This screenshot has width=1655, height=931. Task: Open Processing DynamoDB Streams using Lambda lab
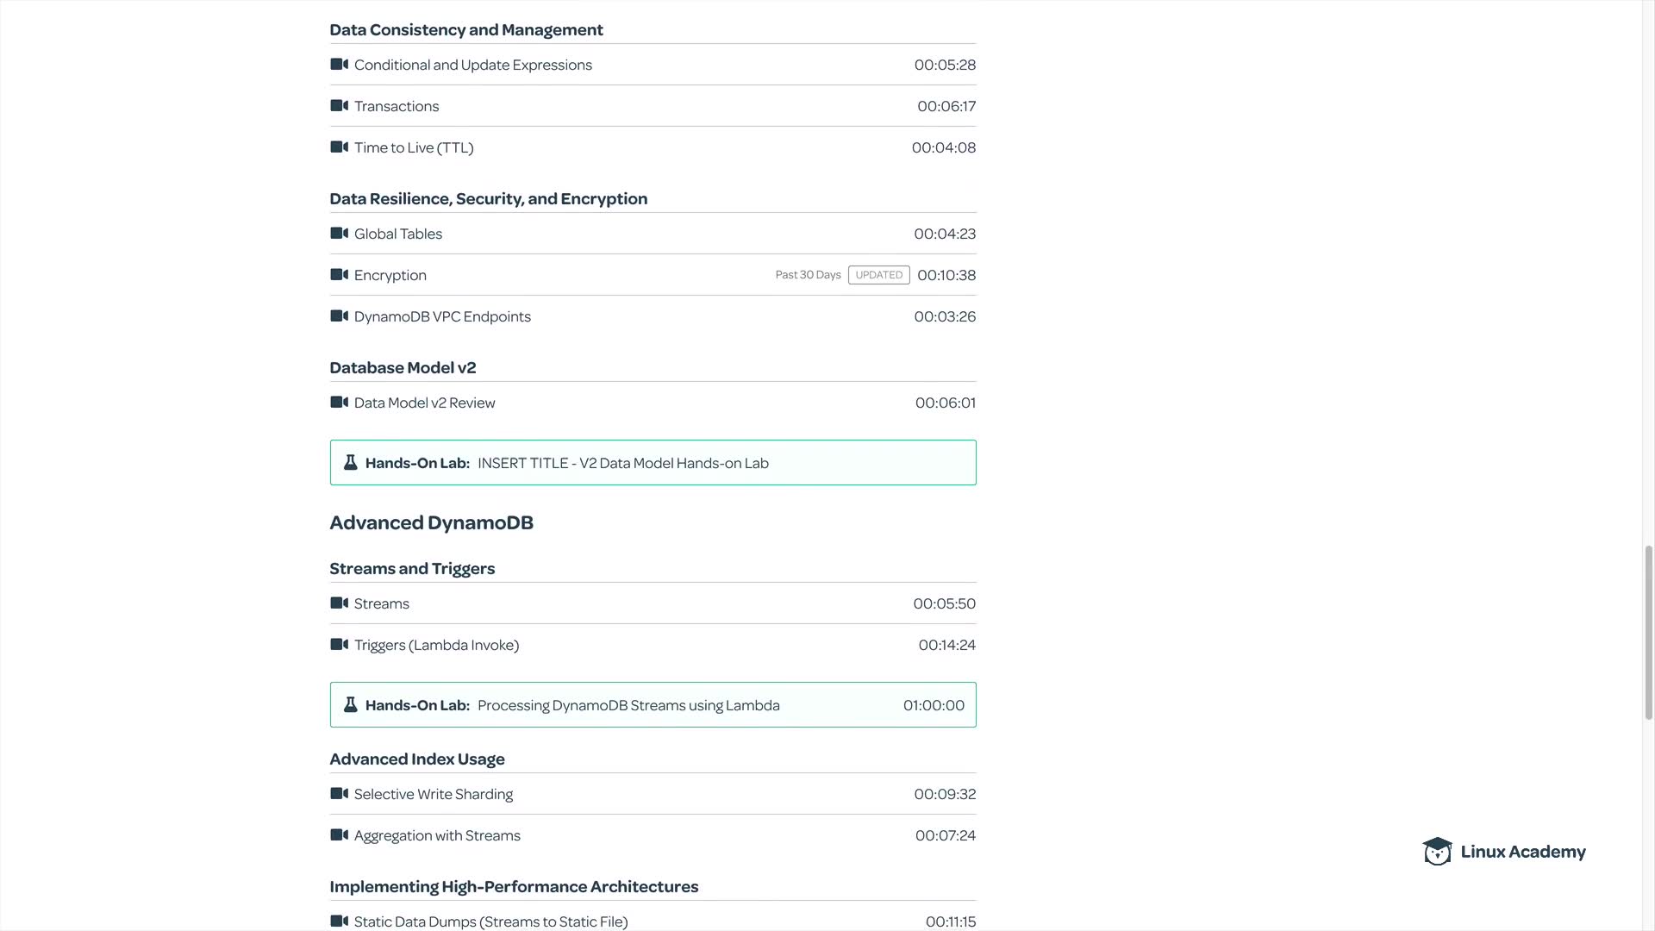click(x=628, y=706)
